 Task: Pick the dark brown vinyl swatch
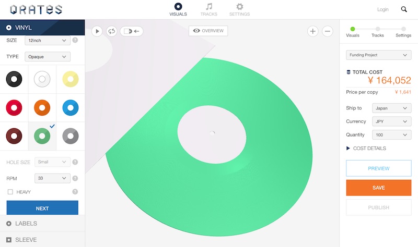click(14, 136)
